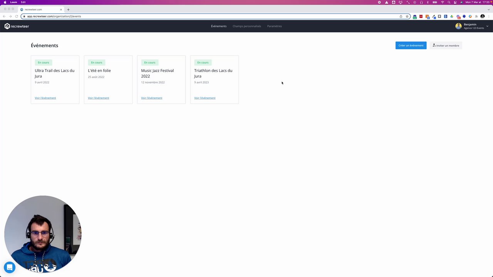Open the Chrome extensions puzzle icon

pyautogui.click(x=476, y=16)
